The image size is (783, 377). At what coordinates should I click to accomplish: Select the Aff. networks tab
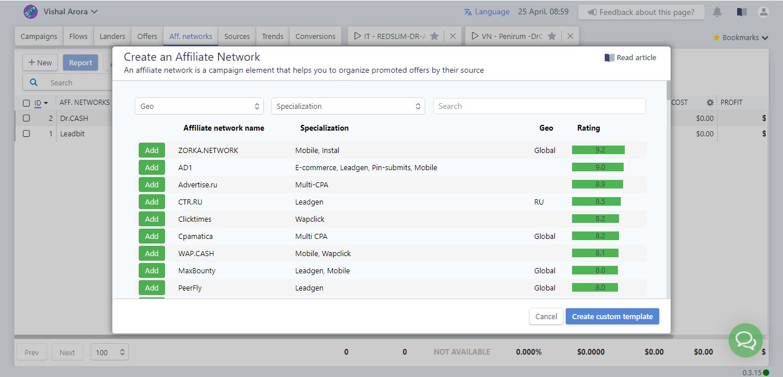191,36
